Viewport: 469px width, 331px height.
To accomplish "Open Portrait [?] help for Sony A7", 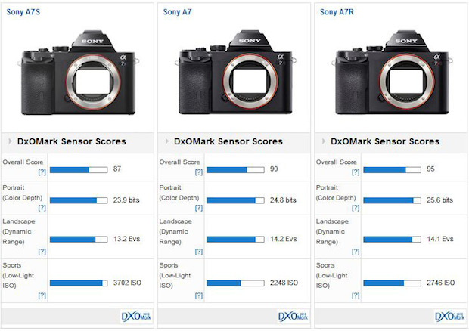I will (199, 207).
